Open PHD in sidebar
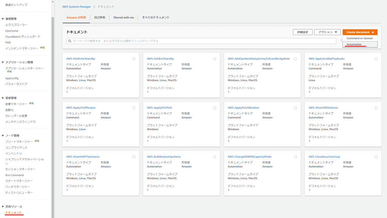 click(x=8, y=43)
